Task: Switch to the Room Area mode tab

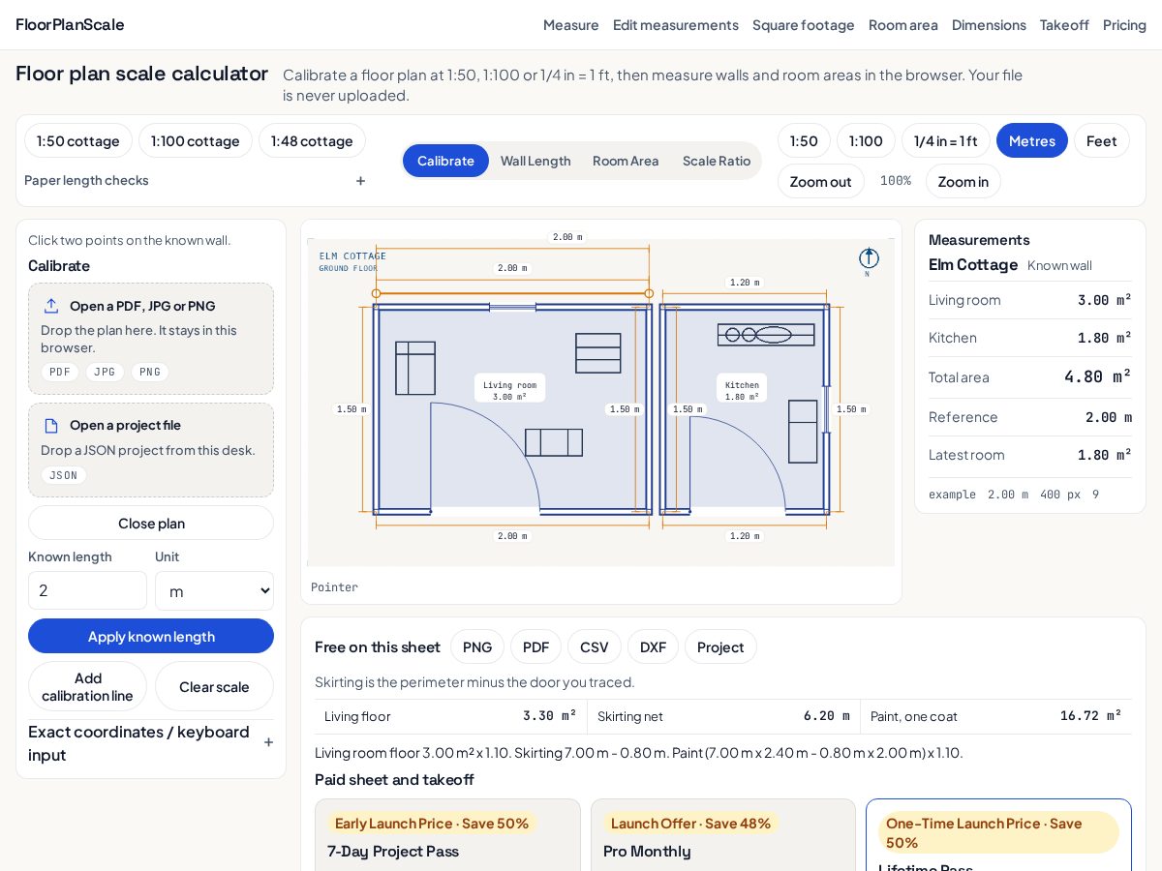Action: point(626,161)
